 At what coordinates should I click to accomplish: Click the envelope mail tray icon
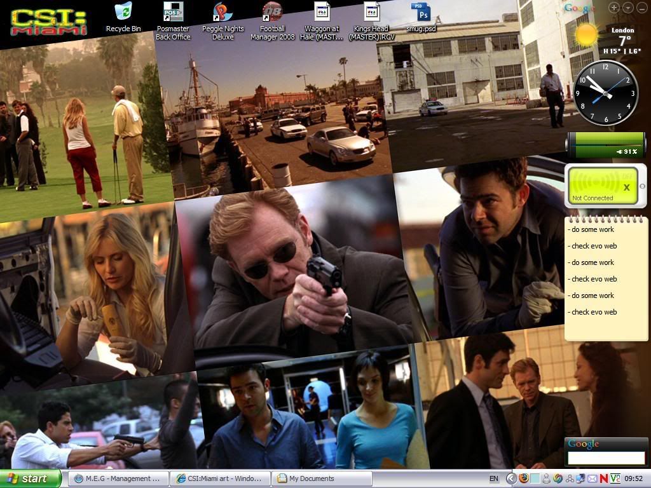coord(593,479)
